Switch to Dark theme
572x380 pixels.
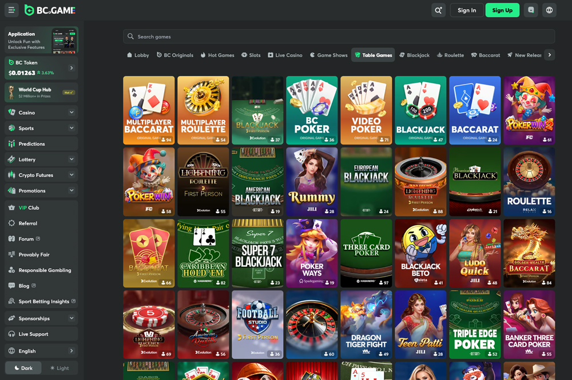click(23, 368)
